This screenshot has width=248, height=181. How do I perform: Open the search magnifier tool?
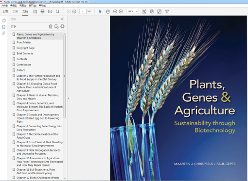(x=57, y=12)
